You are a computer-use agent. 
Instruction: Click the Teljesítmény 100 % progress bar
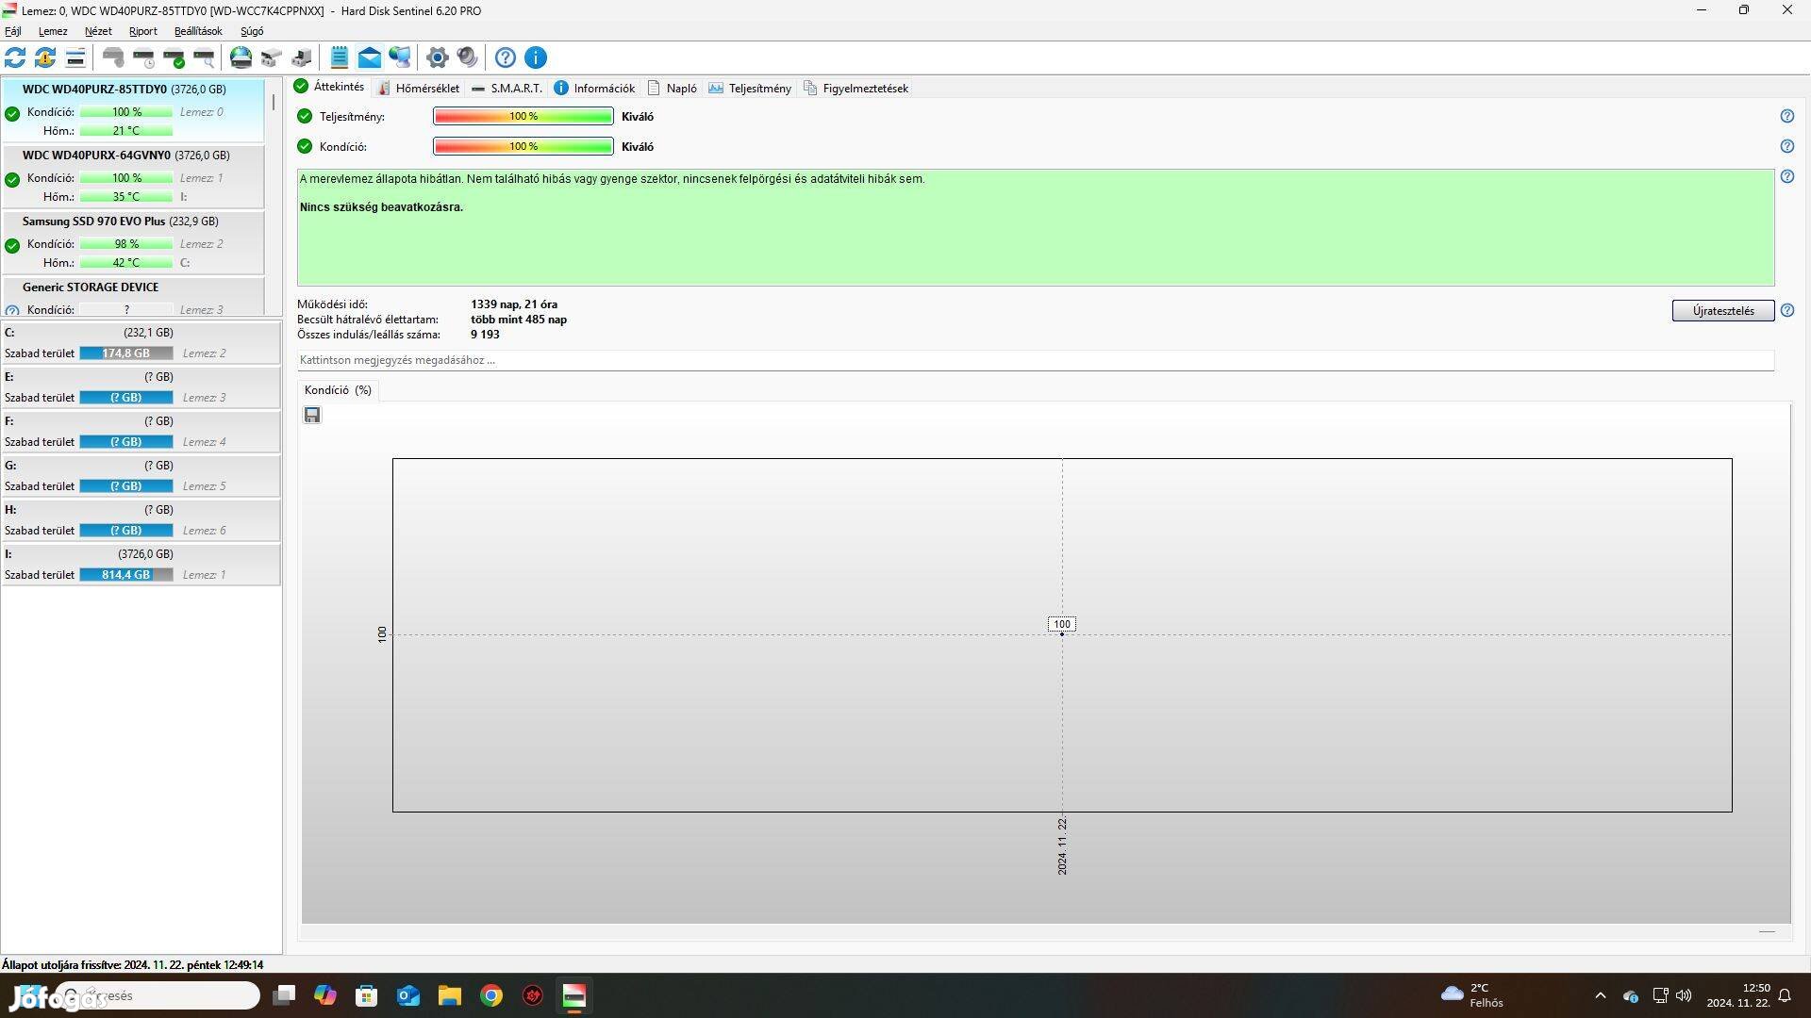pos(523,116)
